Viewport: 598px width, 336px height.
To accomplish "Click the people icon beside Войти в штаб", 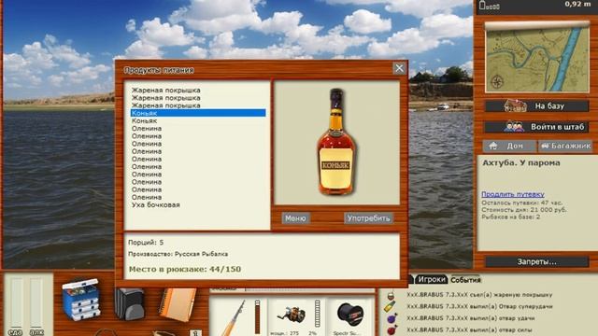I will [x=514, y=127].
